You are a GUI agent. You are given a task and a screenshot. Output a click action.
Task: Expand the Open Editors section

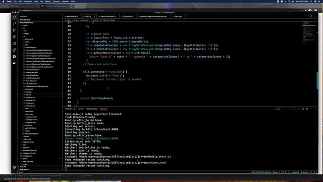point(25,20)
